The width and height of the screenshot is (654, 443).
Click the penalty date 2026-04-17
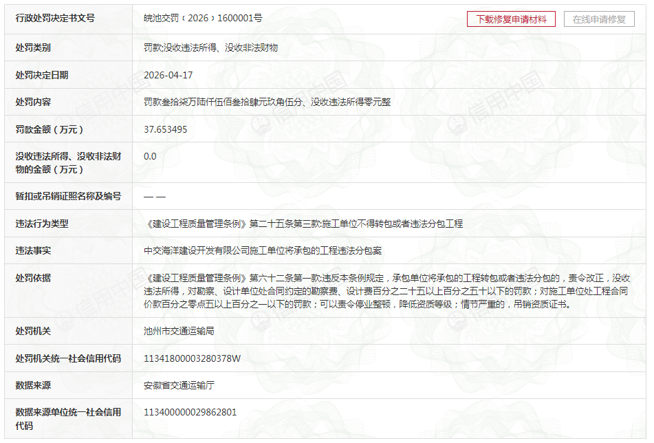[168, 75]
